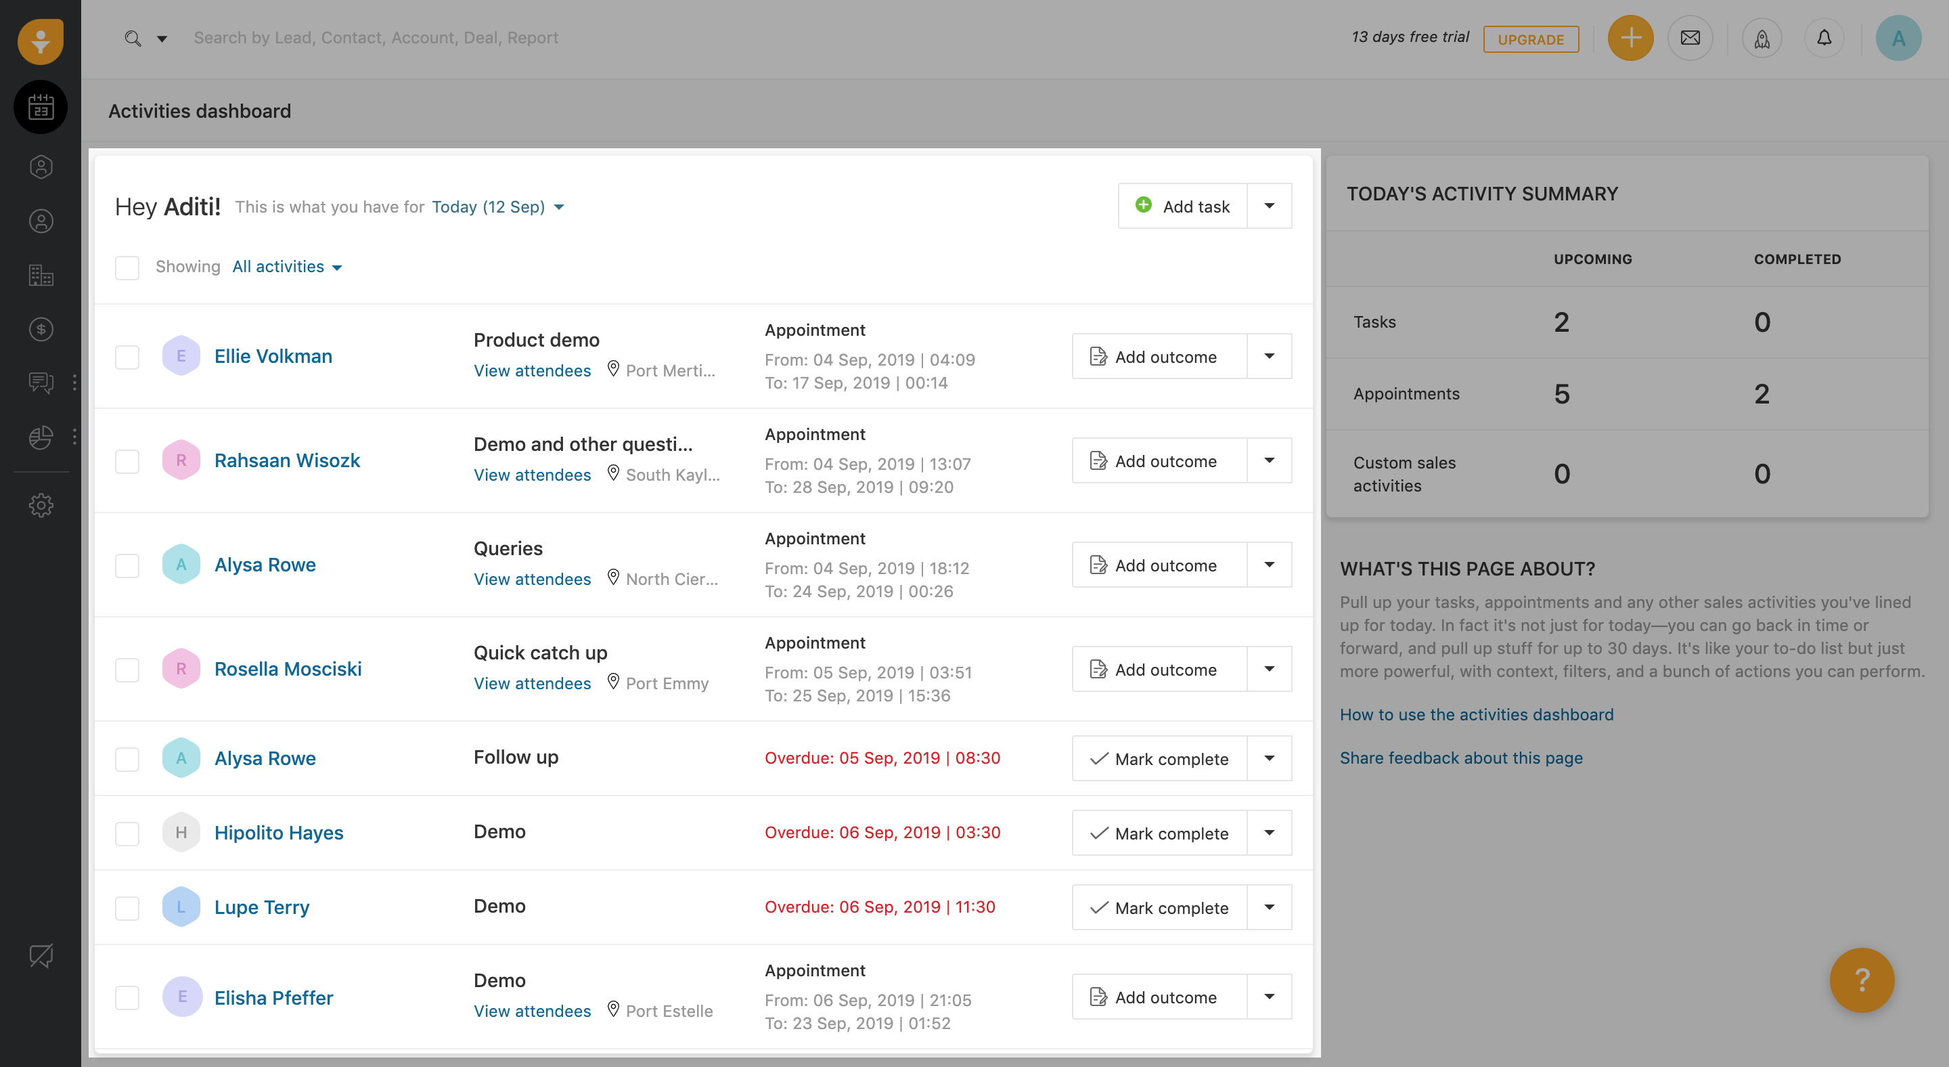This screenshot has width=1949, height=1067.
Task: Click the email envelope icon in header
Action: tap(1690, 38)
